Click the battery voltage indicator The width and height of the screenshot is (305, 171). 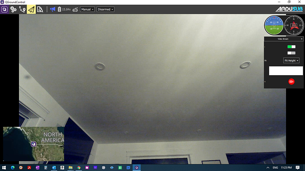point(64,9)
